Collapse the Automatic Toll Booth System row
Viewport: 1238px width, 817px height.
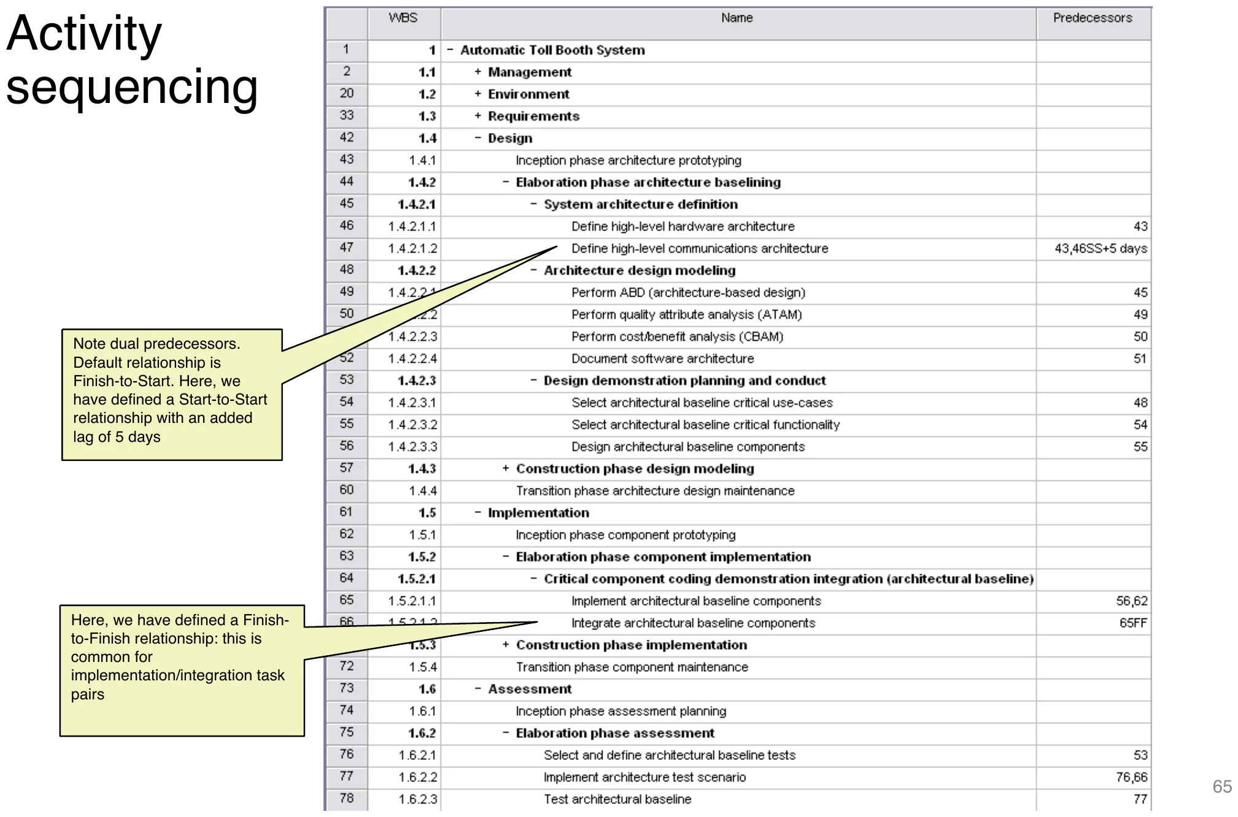point(450,50)
